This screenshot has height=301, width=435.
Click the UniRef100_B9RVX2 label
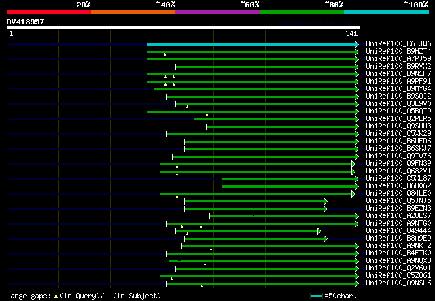click(398, 67)
